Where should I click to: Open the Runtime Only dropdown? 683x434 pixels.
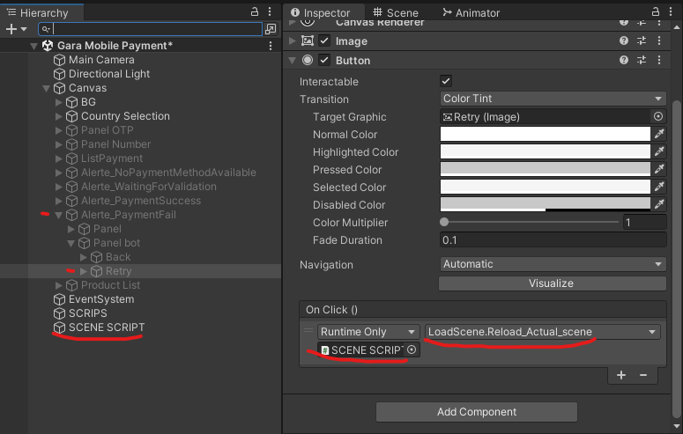coord(368,332)
